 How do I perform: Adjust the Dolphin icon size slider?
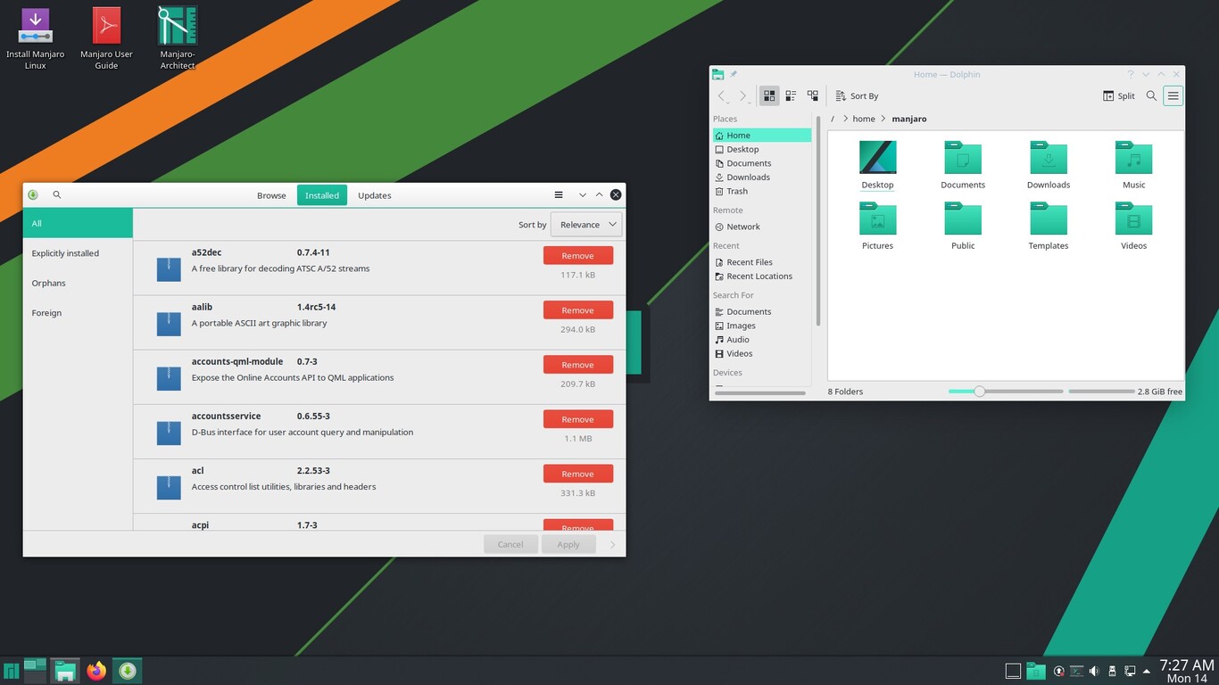pyautogui.click(x=979, y=391)
